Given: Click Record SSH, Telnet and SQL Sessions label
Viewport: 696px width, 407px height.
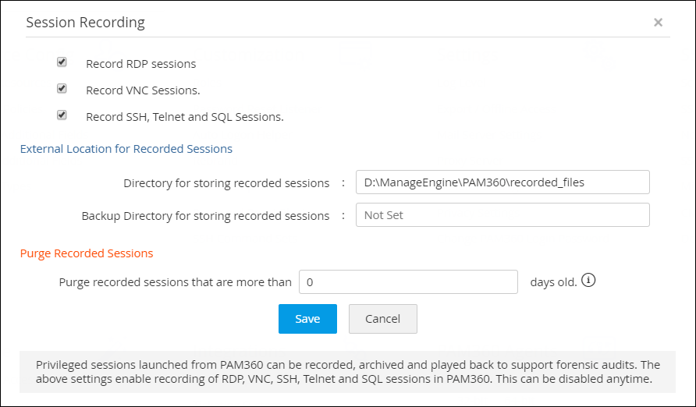Looking at the screenshot, I should tap(184, 117).
